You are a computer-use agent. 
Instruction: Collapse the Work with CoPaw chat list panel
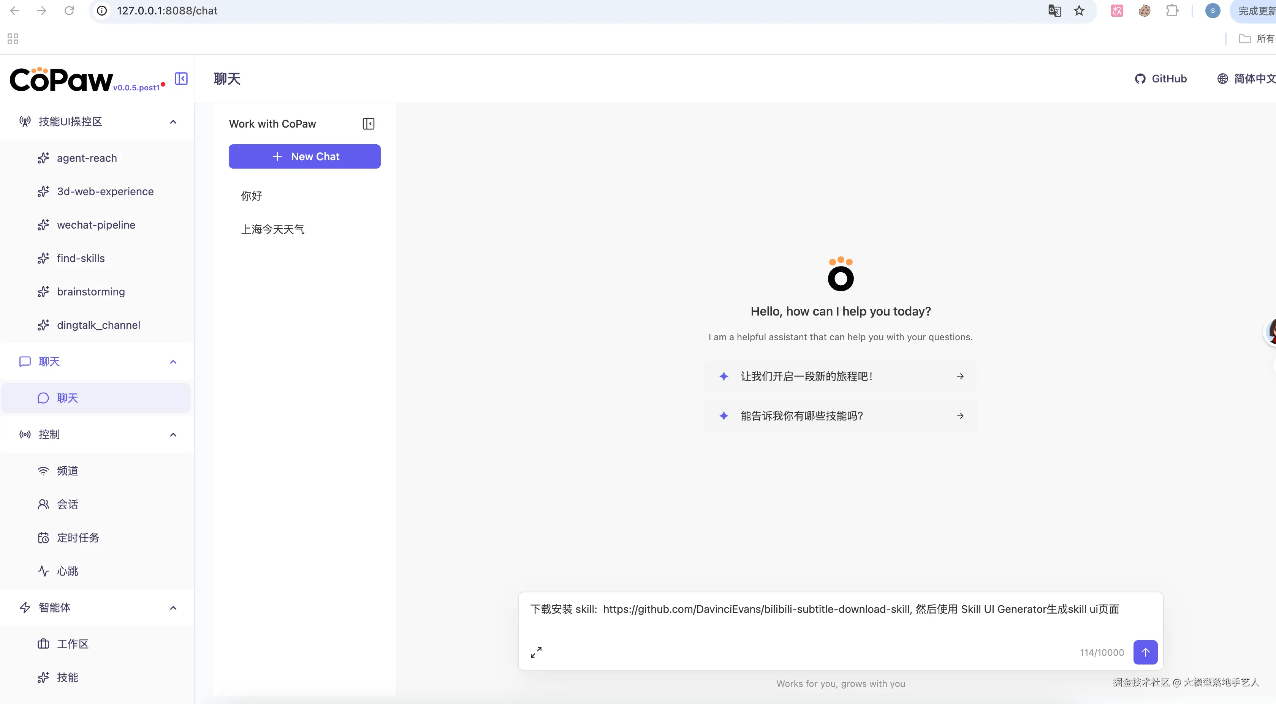pyautogui.click(x=368, y=124)
